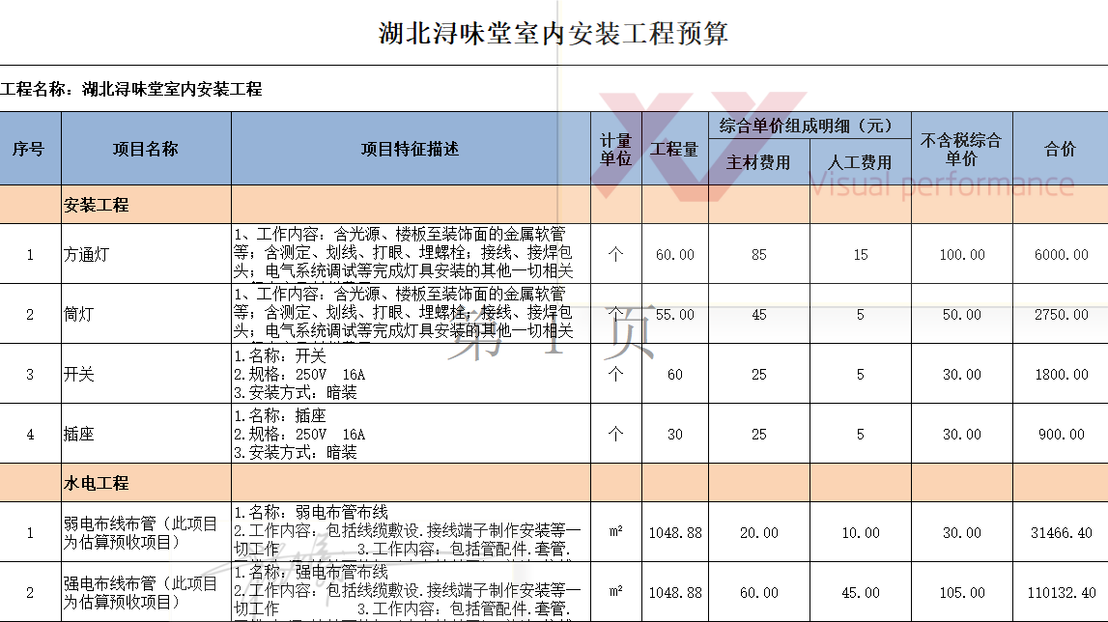This screenshot has width=1108, height=622.
Task: Select the 计量单位 header cell
Action: point(615,149)
